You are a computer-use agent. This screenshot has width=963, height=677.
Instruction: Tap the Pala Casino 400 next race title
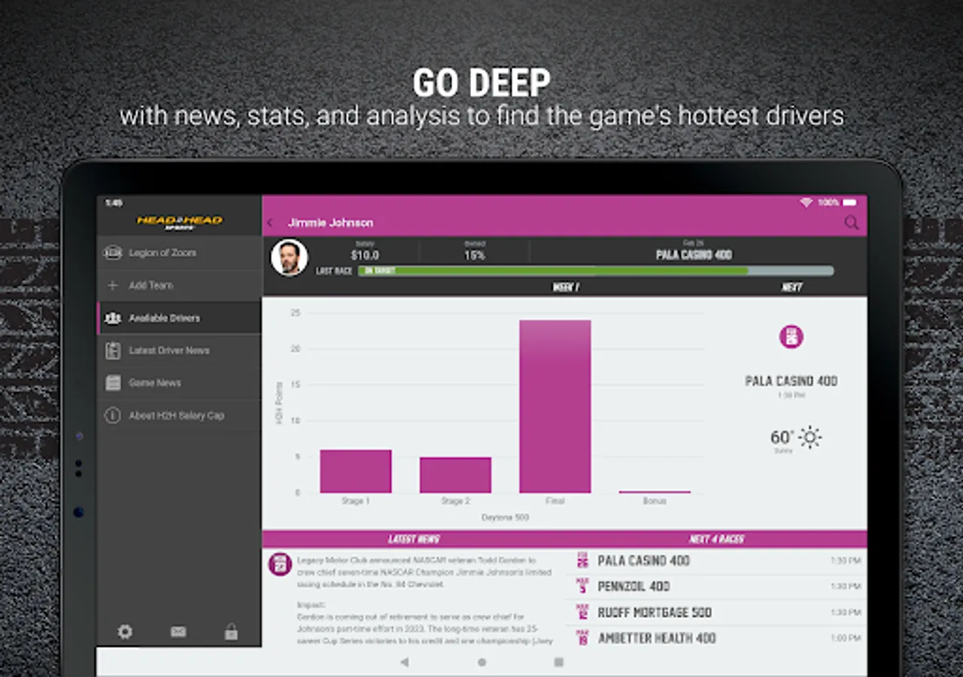pos(791,381)
